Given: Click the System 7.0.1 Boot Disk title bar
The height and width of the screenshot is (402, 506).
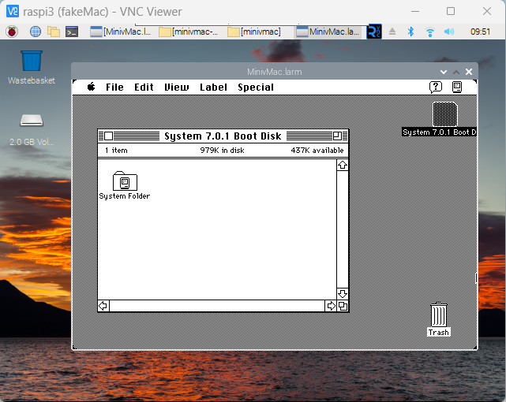Looking at the screenshot, I should pos(223,136).
